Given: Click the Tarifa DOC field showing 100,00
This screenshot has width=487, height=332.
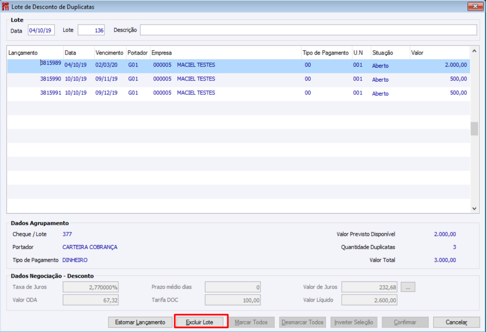Looking at the screenshot, I should pyautogui.click(x=233, y=300).
